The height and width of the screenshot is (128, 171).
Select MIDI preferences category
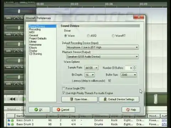32,32
